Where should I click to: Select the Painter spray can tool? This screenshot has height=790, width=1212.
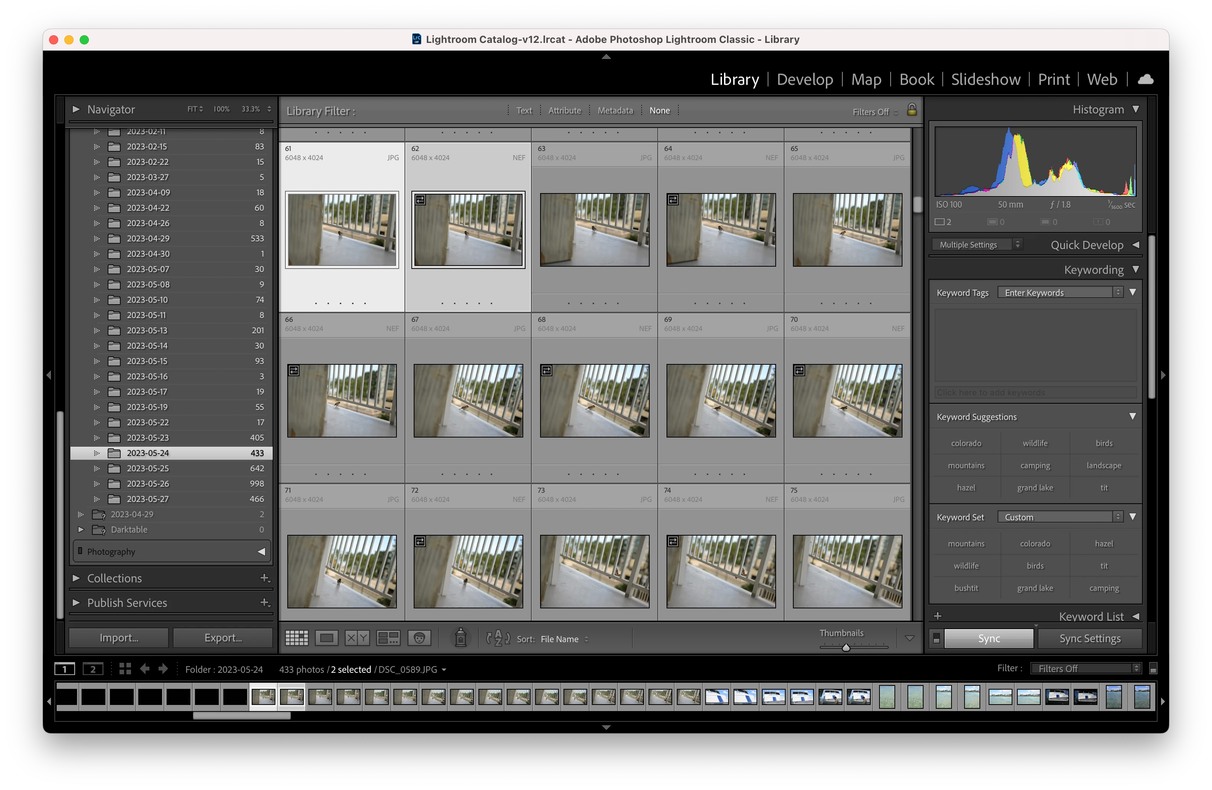click(x=460, y=638)
